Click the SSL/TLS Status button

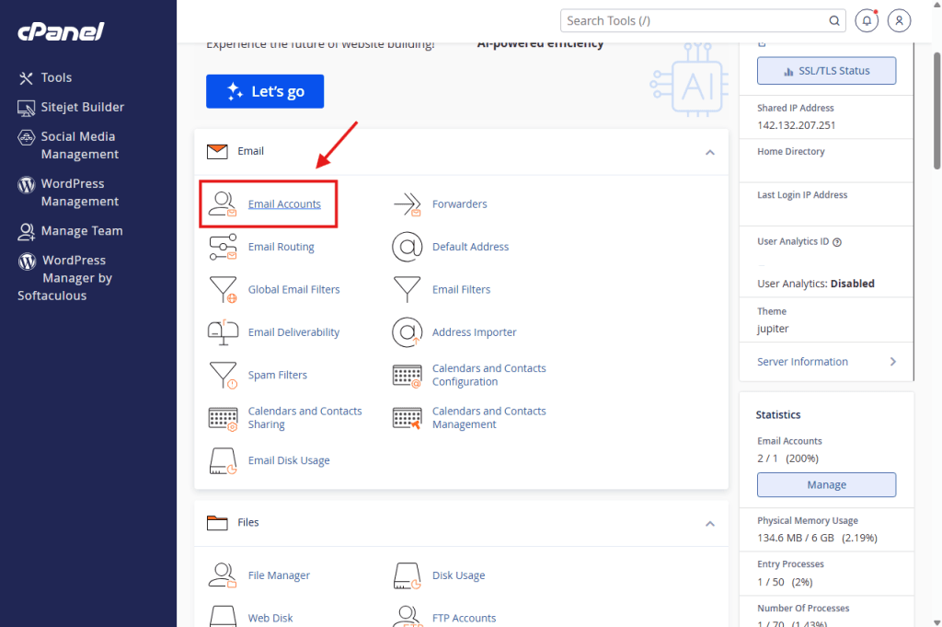tap(826, 71)
